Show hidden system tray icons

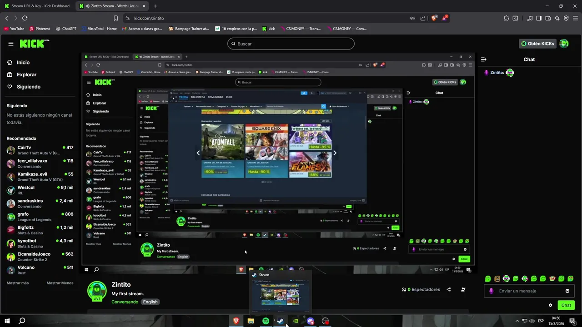(x=517, y=321)
